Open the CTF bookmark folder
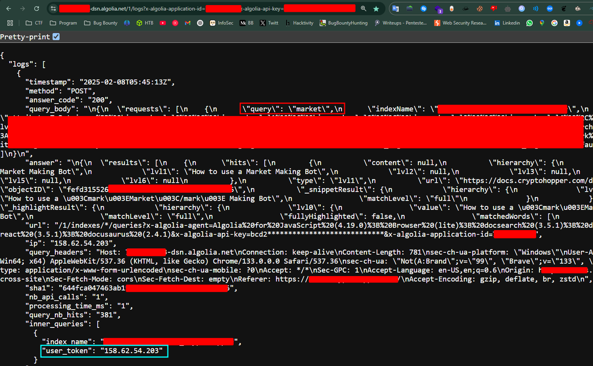 tap(34, 23)
